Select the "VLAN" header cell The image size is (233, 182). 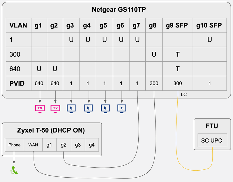(x=19, y=25)
